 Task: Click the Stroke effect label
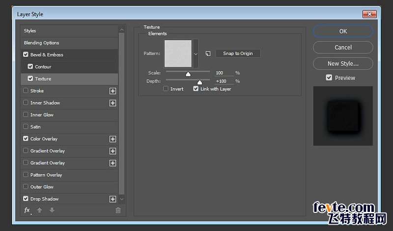tap(37, 91)
